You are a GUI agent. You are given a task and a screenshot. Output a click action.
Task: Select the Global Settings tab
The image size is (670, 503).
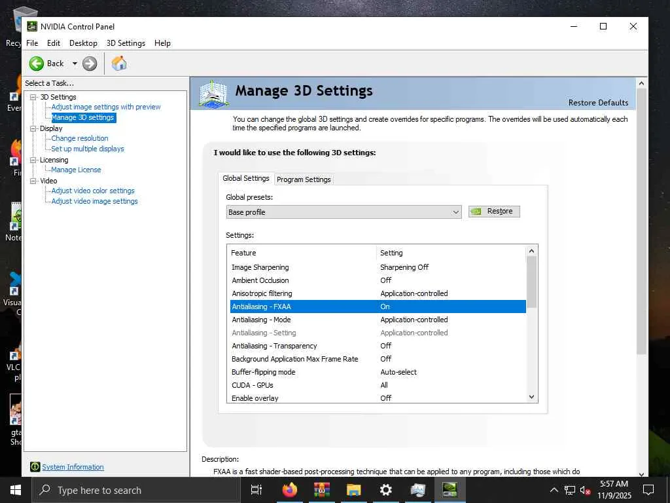click(x=246, y=178)
